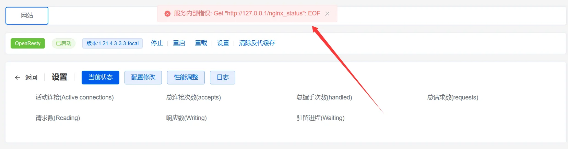Click the green OpenResty tag

tap(28, 43)
